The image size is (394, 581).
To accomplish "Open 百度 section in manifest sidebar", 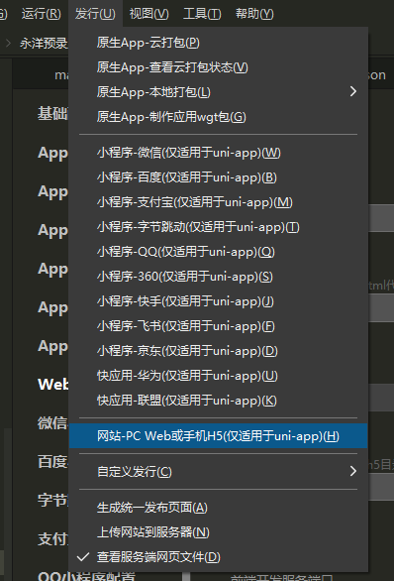I will (x=52, y=462).
